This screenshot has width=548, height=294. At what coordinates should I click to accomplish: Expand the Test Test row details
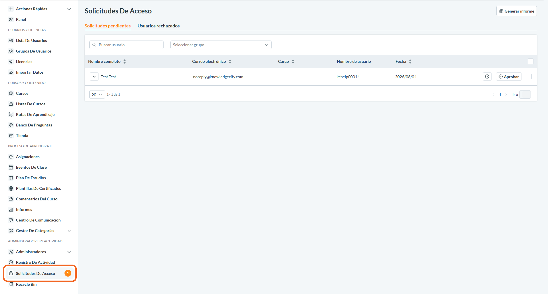(x=94, y=76)
